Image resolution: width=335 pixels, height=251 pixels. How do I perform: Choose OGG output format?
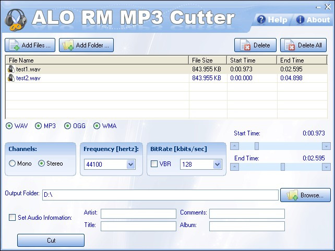point(67,126)
